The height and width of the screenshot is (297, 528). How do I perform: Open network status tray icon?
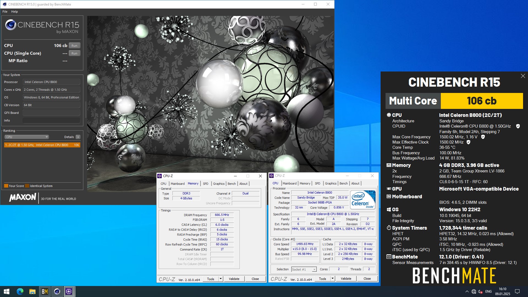(x=474, y=291)
